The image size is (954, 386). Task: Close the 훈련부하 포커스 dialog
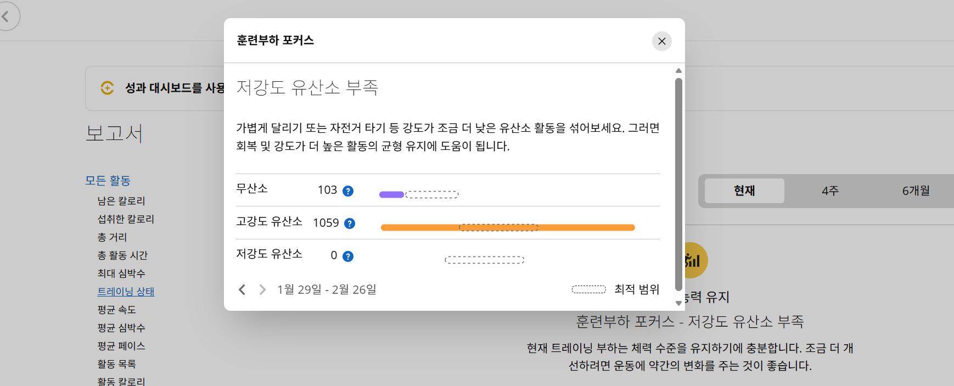[x=661, y=41]
